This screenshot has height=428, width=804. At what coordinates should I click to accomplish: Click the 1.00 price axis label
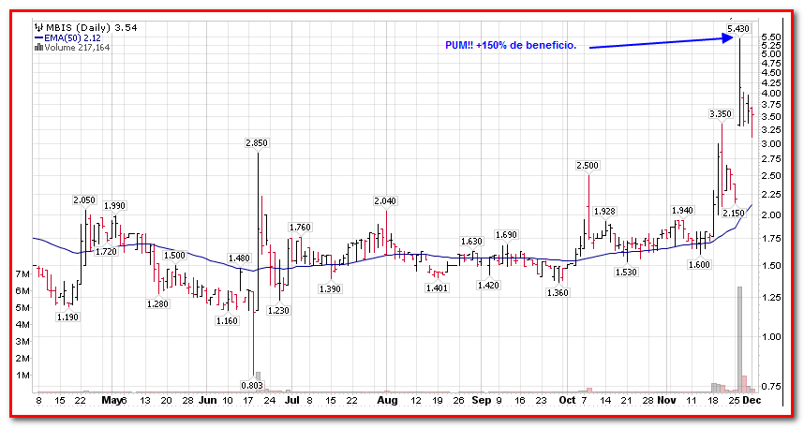(x=772, y=337)
